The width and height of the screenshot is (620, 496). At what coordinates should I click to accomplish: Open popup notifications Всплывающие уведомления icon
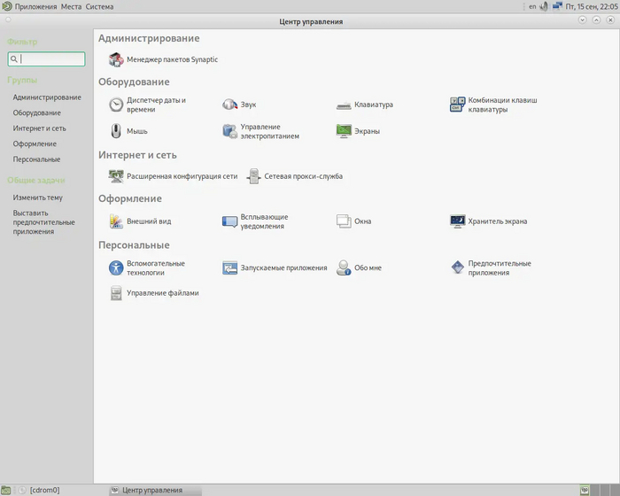[x=229, y=221]
